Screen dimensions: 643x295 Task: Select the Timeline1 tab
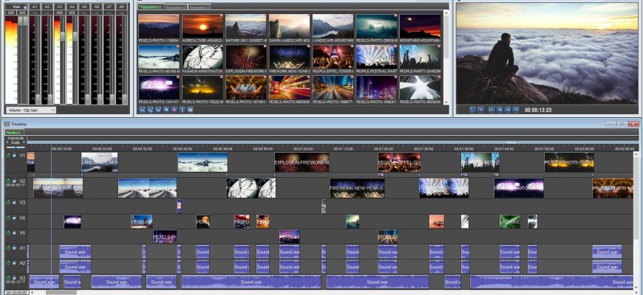coord(14,132)
